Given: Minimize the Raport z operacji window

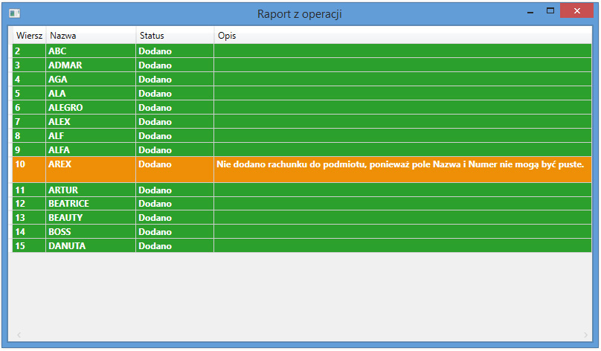Looking at the screenshot, I should click(x=530, y=12).
